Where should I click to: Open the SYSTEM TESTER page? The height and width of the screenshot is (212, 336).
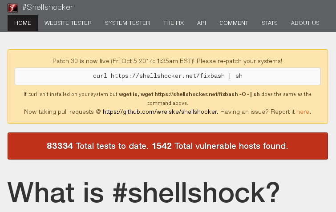[127, 23]
